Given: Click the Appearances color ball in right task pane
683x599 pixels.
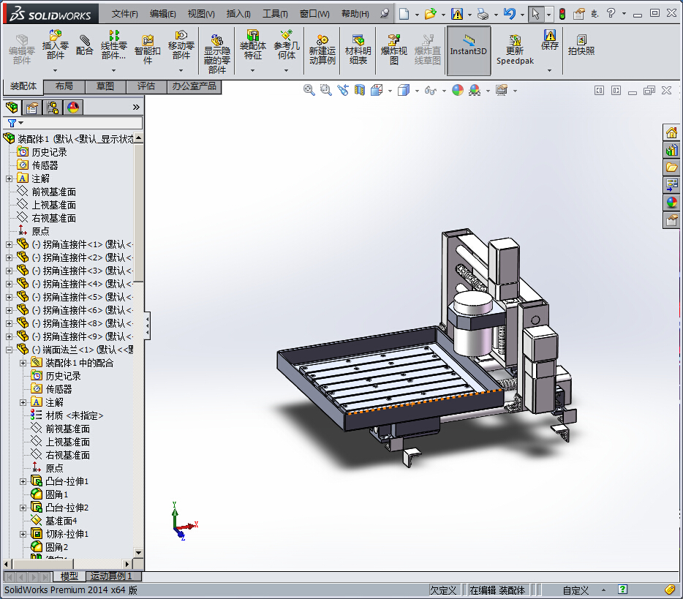Looking at the screenshot, I should point(671,203).
